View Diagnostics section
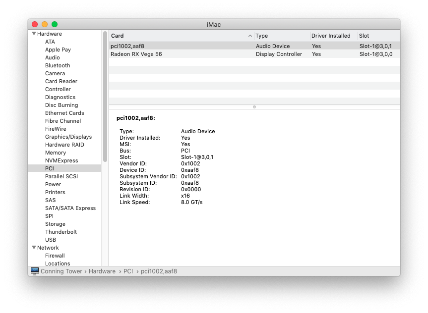Screen dimensions: 428x313 (x=60, y=97)
